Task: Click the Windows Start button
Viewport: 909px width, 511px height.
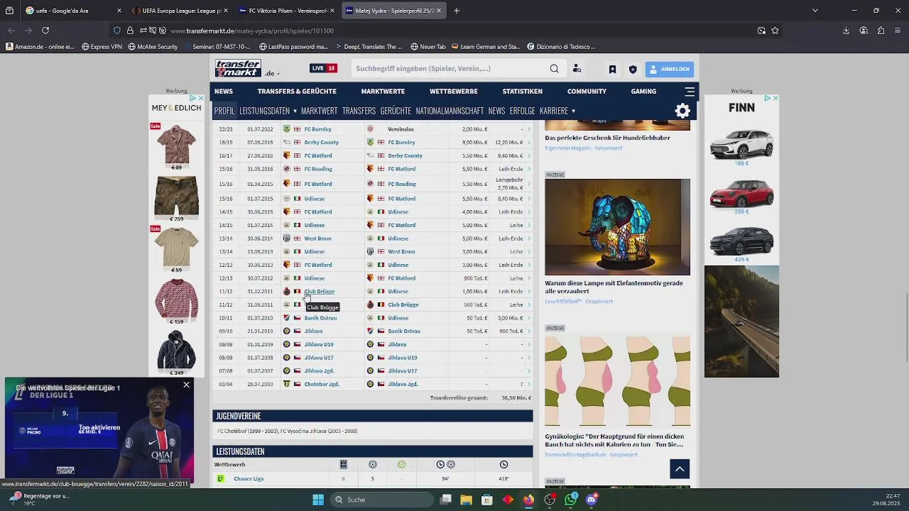Action: pyautogui.click(x=318, y=500)
